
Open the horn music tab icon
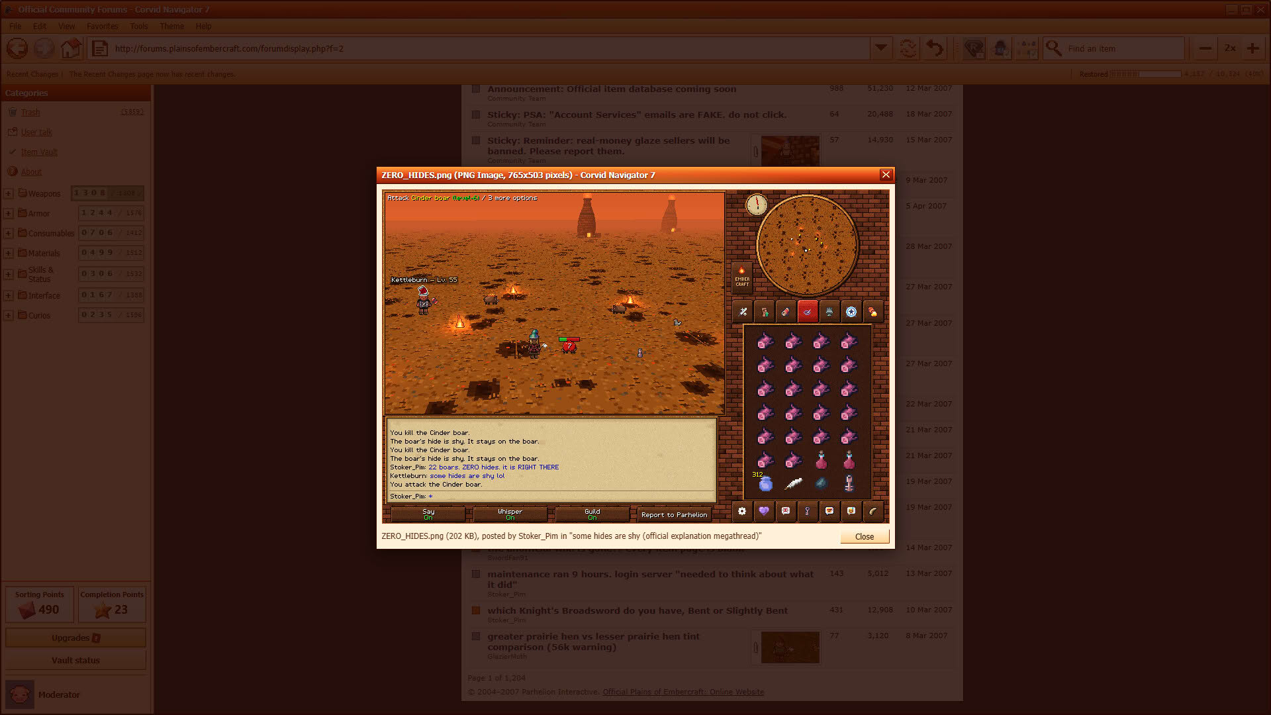point(872,511)
